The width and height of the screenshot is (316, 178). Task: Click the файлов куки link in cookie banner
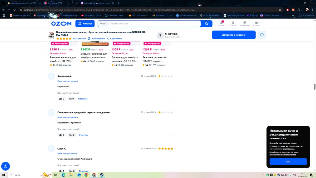click(x=289, y=149)
